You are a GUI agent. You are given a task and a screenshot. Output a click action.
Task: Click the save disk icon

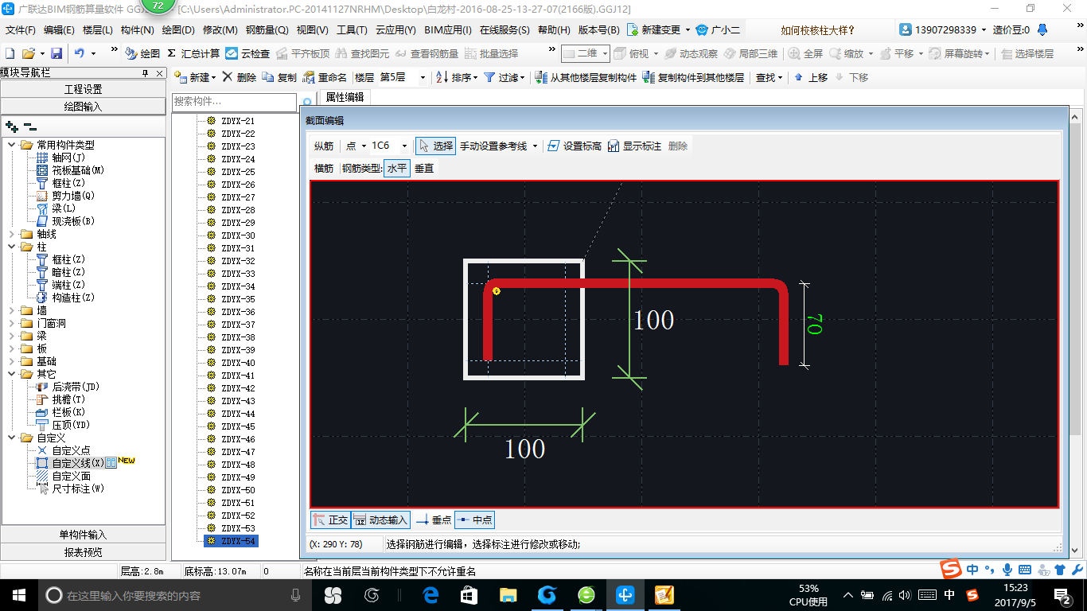click(56, 53)
